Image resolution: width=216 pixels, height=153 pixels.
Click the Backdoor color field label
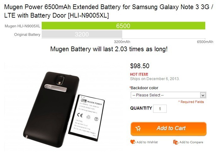point(144,88)
